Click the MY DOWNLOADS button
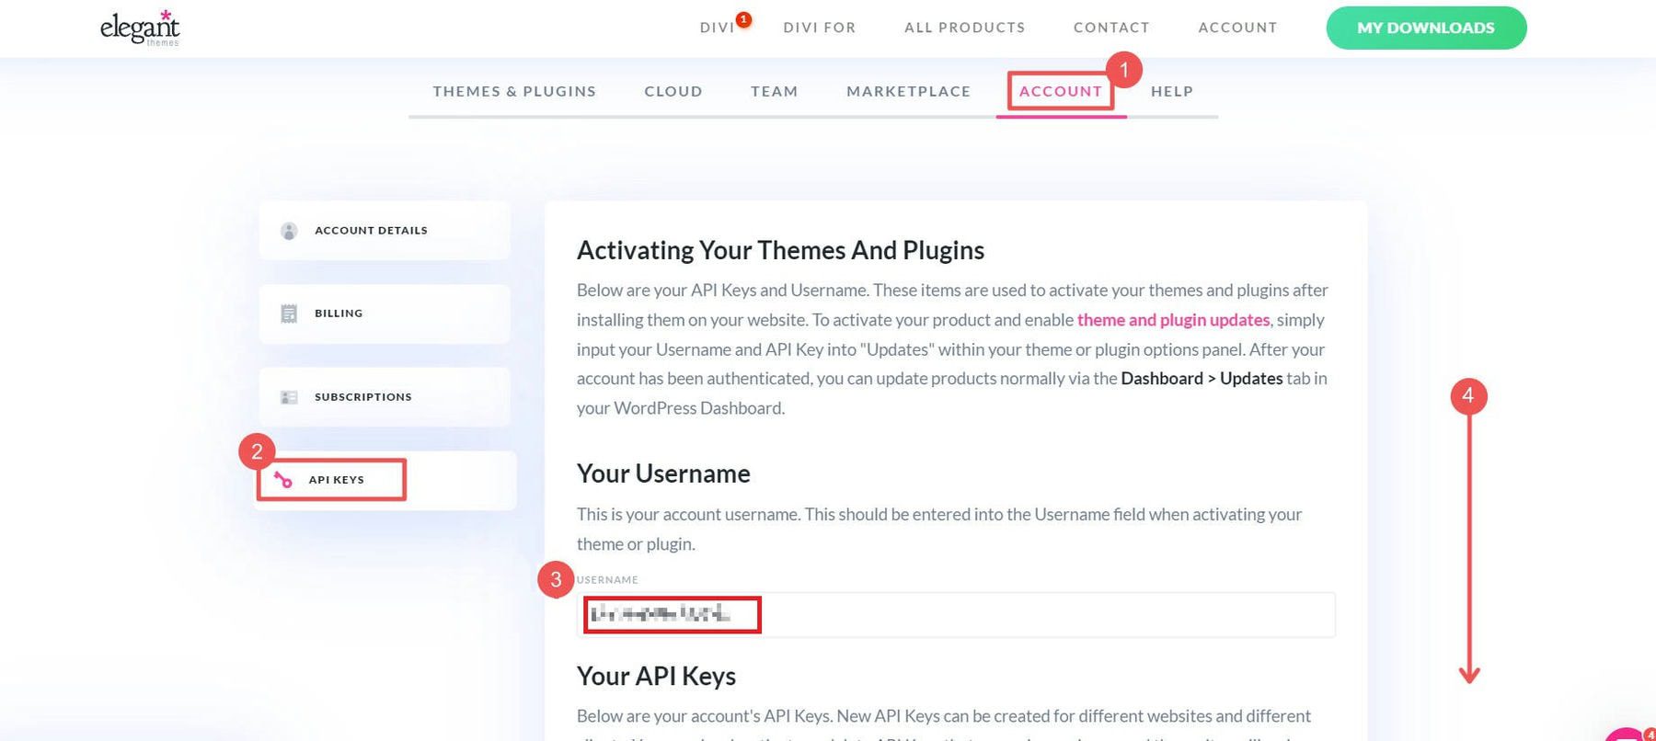Viewport: 1656px width, 741px height. pos(1426,28)
